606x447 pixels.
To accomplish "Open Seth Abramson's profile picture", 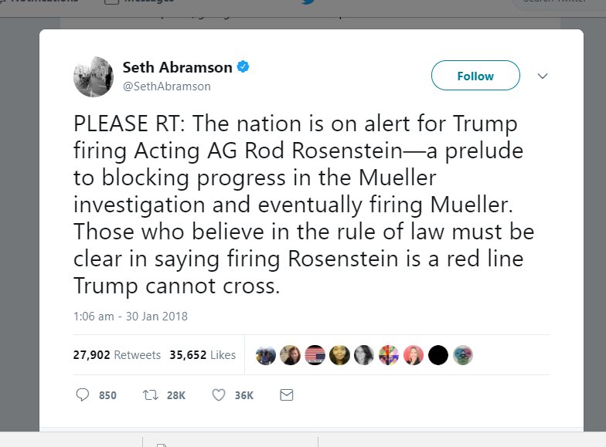I will click(x=94, y=76).
